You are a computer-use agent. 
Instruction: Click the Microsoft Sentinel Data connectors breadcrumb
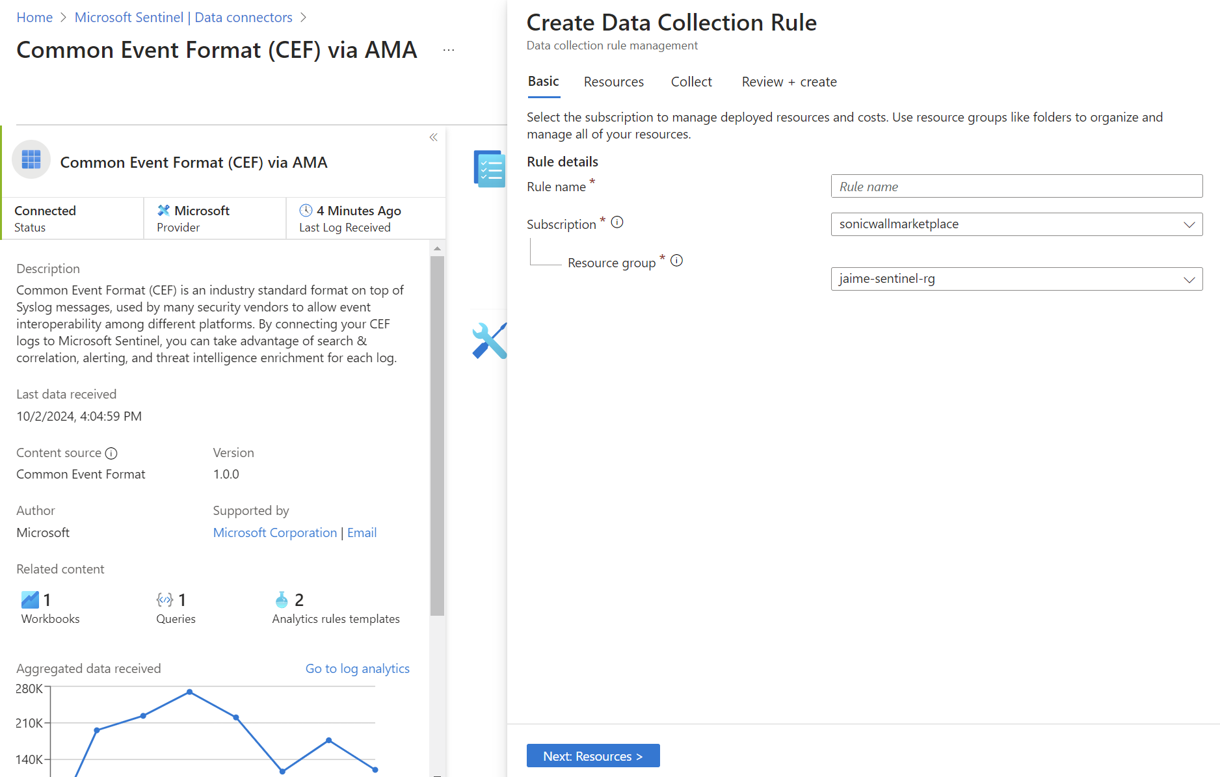183,18
